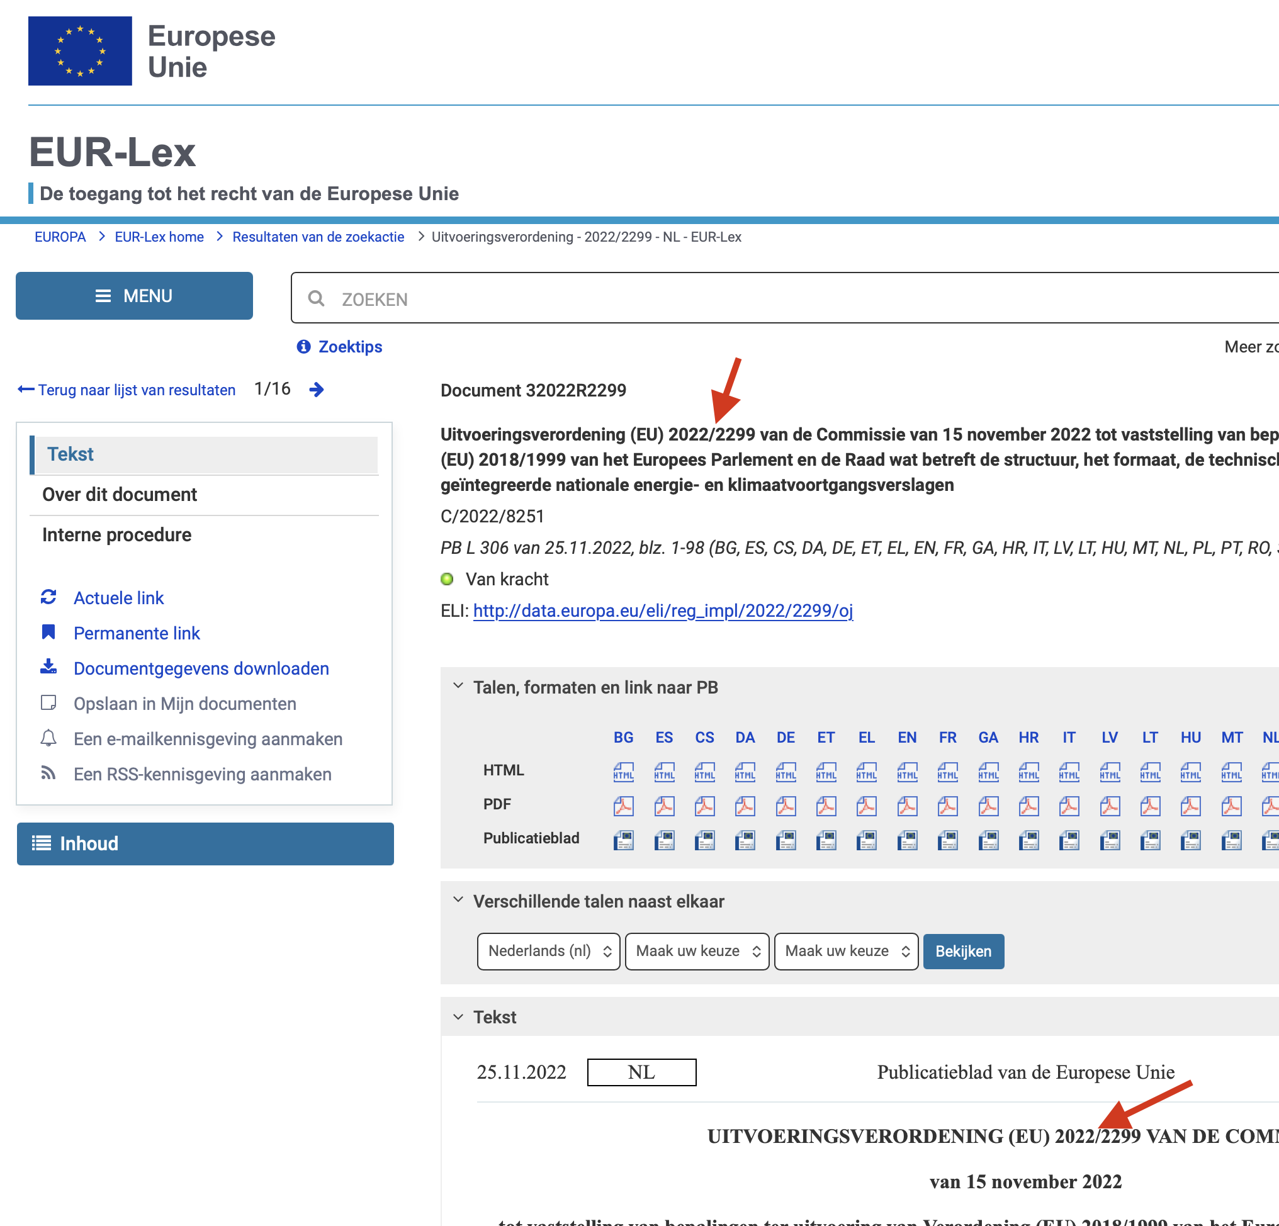Open the ES HTML version icon
1279x1226 pixels.
coord(664,772)
